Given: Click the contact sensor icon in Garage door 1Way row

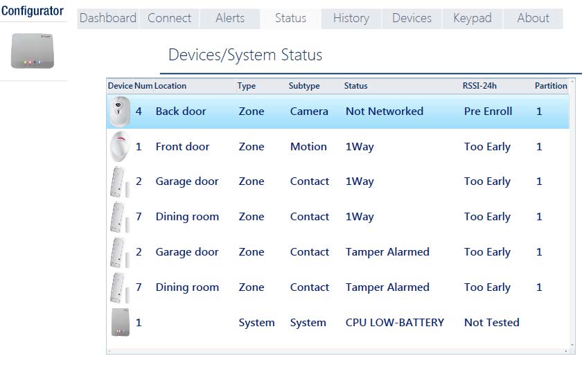Looking at the screenshot, I should click(119, 181).
